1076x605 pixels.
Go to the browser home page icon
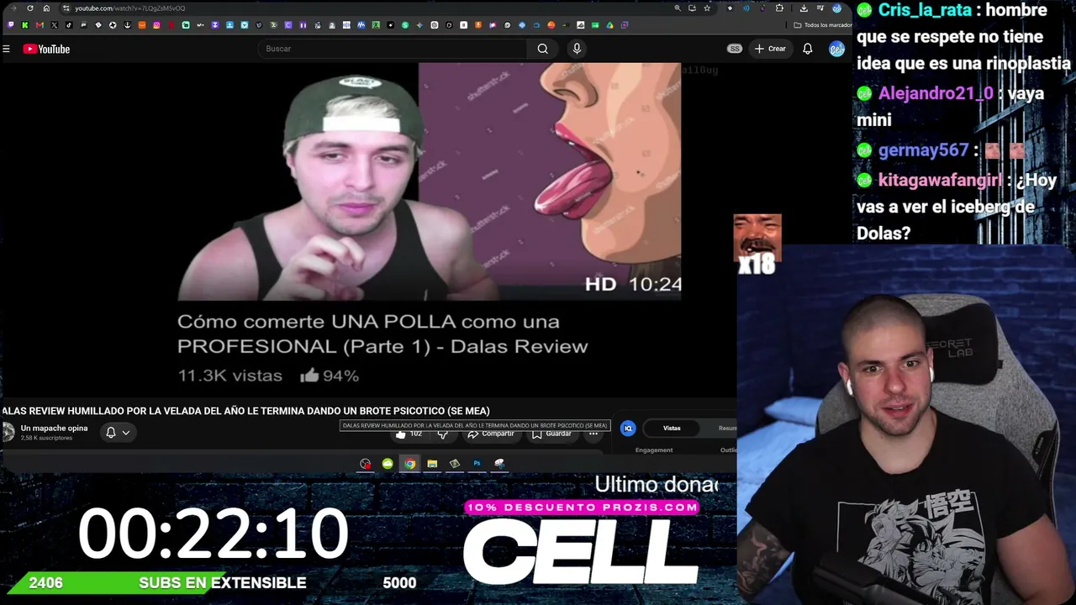click(46, 8)
